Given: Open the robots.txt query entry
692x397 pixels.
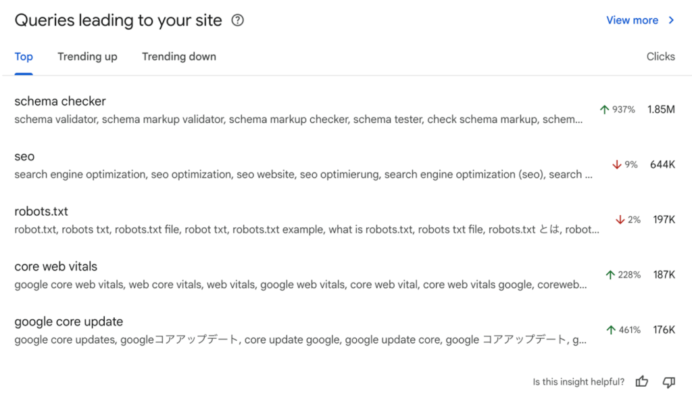Looking at the screenshot, I should point(41,212).
